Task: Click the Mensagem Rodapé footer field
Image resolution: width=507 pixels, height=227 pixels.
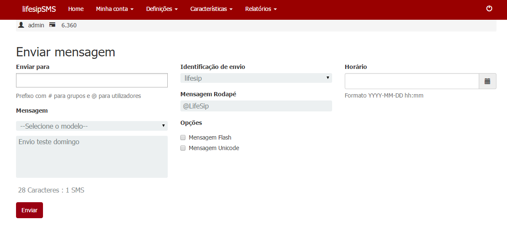Action: (256, 106)
